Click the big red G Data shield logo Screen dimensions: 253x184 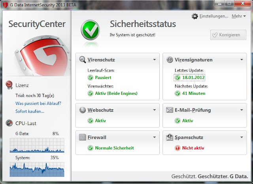(x=43, y=56)
